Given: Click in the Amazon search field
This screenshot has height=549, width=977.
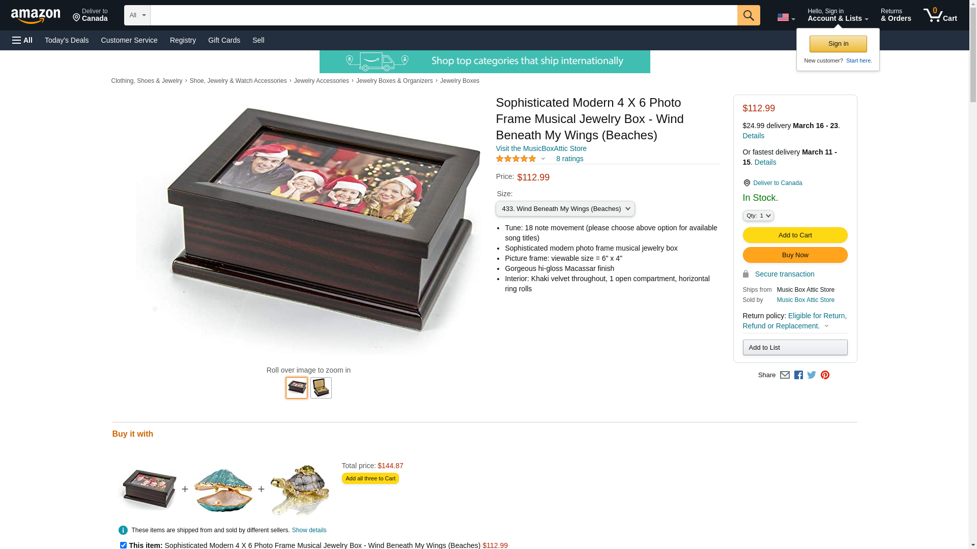Looking at the screenshot, I should (x=444, y=15).
